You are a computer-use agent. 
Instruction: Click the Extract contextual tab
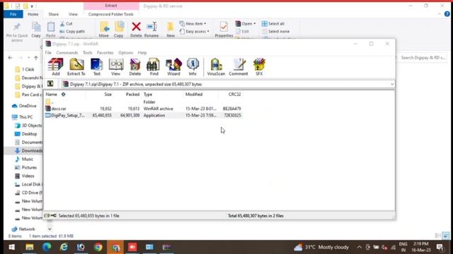(111, 6)
